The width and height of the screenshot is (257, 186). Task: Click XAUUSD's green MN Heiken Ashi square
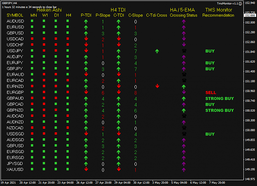[x=32, y=169]
